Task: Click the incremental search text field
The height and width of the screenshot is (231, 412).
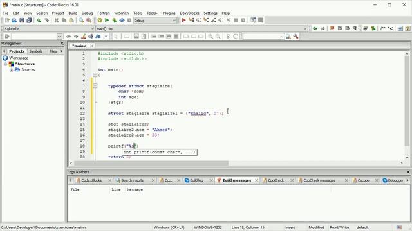Action: (33, 37)
